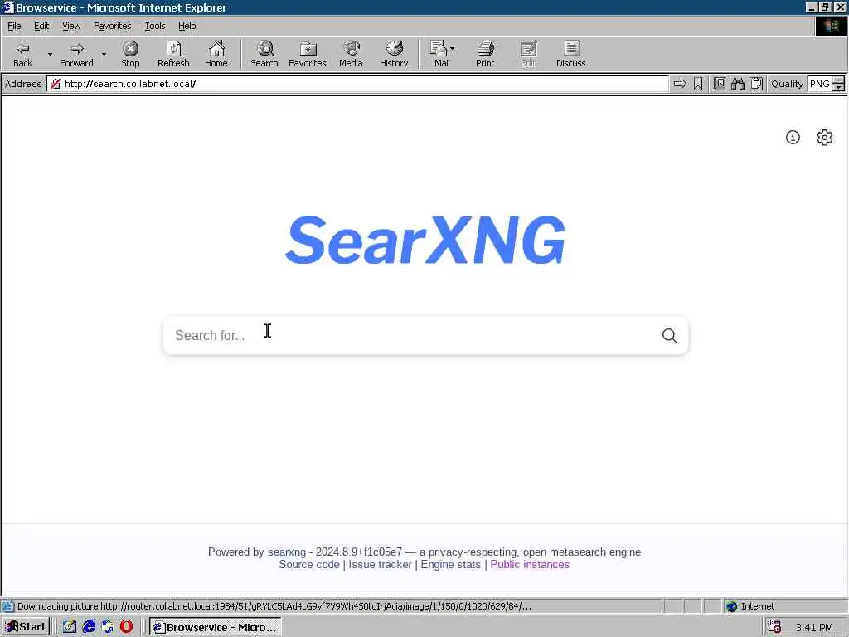
Task: Open the Windows Start menu
Action: pos(26,627)
